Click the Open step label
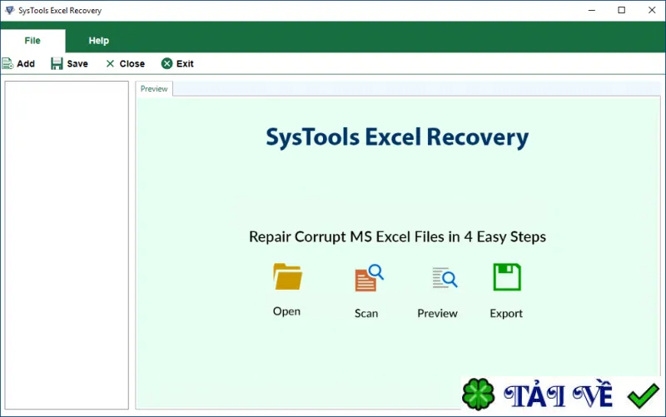The image size is (666, 417). coord(286,311)
